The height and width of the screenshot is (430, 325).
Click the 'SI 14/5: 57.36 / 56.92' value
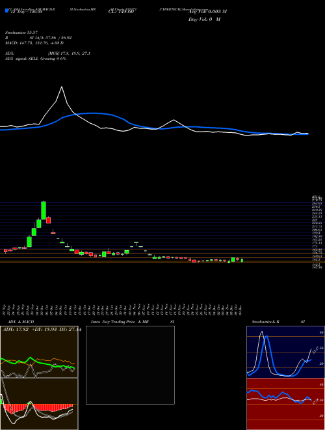point(51,38)
